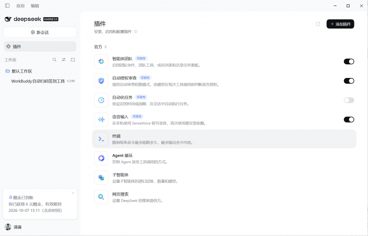Open the 自动授权审查 shield icon
368x236 pixels.
[x=101, y=81]
